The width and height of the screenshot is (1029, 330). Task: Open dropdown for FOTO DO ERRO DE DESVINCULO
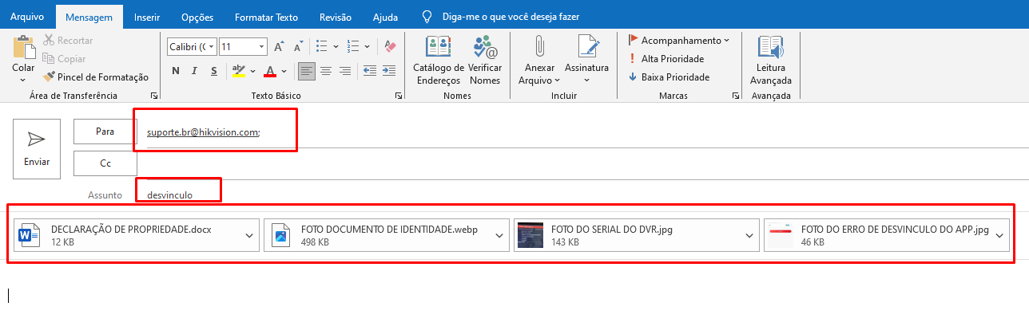pos(999,235)
